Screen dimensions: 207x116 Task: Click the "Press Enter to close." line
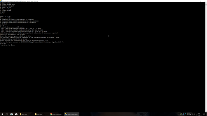tap(7, 45)
